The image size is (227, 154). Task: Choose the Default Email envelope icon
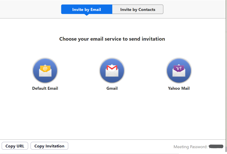click(45, 71)
